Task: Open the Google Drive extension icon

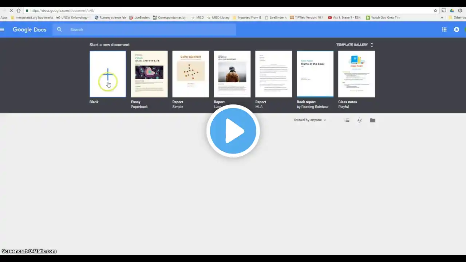Action: point(452,11)
